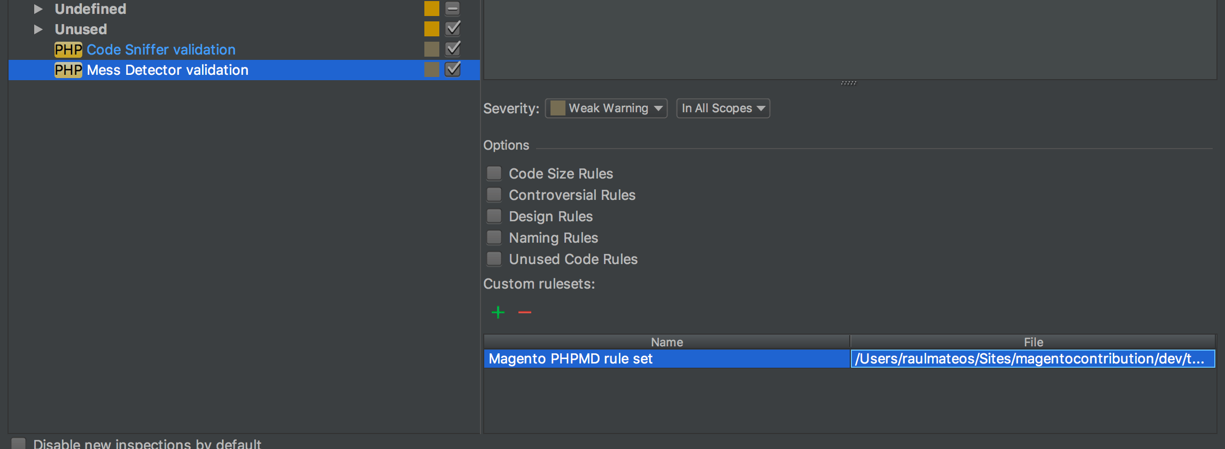The height and width of the screenshot is (449, 1225).
Task: Remove selected ruleset with red minus
Action: (524, 312)
